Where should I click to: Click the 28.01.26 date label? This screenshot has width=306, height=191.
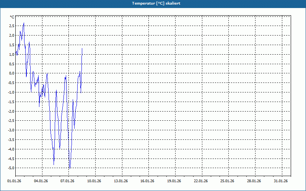tap(254, 181)
